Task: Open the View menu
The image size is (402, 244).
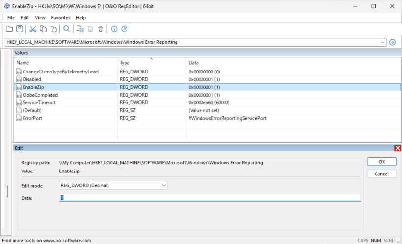Action: (x=40, y=18)
